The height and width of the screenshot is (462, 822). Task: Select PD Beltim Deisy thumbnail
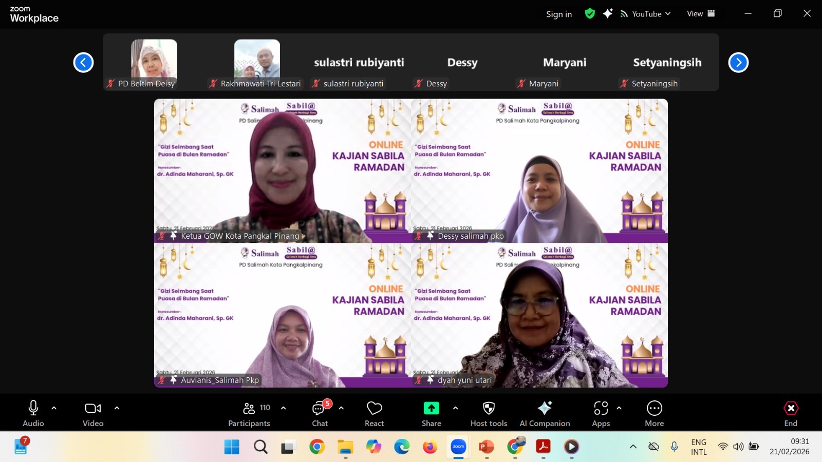coord(154,63)
